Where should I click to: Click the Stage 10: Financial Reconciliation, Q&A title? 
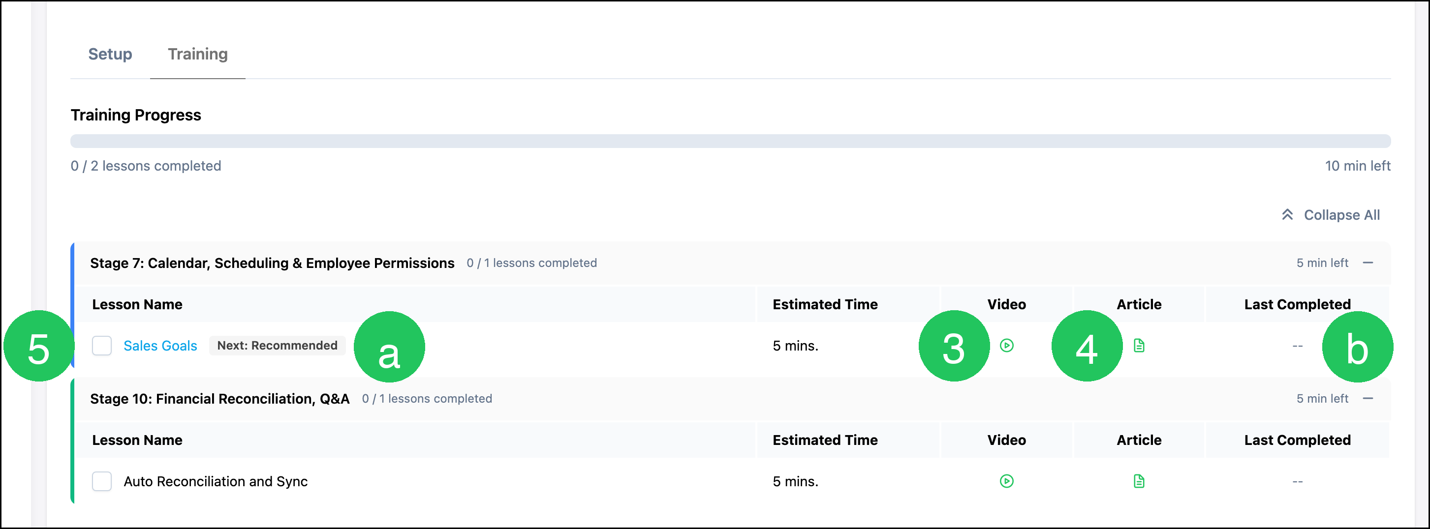click(x=220, y=399)
